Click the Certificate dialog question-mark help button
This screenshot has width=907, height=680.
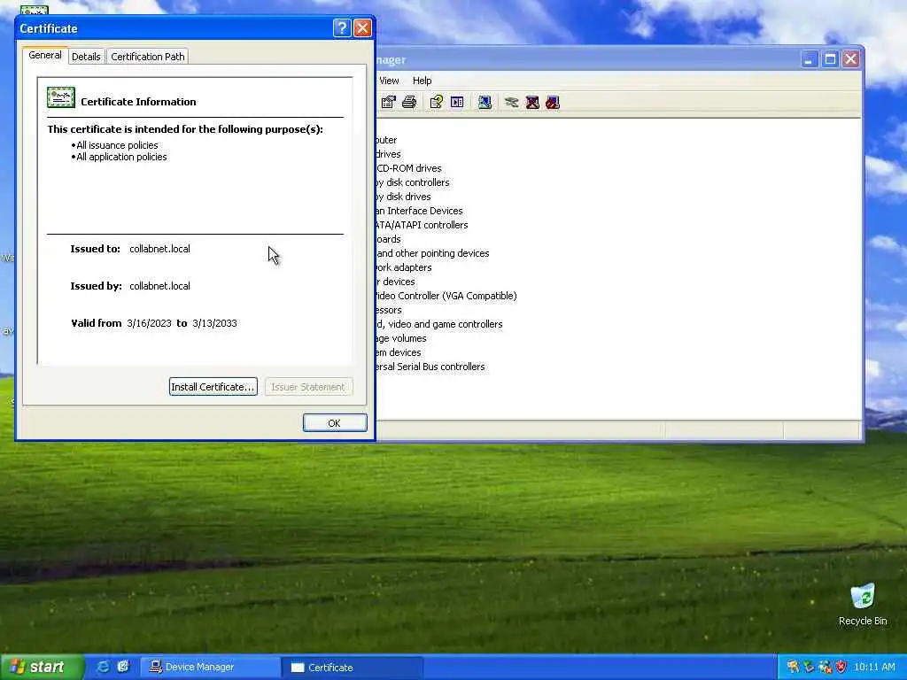pyautogui.click(x=342, y=27)
